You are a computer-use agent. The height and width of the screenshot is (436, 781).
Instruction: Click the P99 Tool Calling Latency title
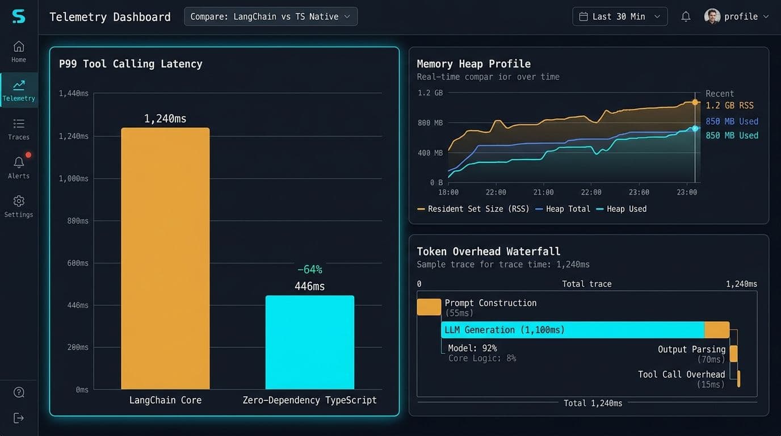[x=131, y=64]
